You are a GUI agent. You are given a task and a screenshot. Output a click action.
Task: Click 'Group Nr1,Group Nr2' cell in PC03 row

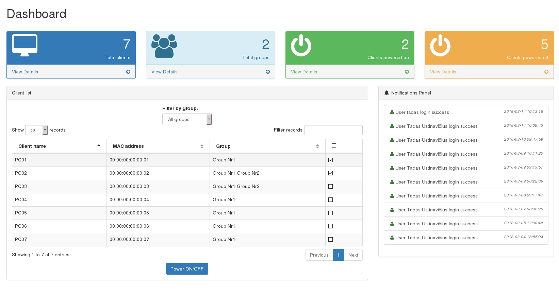click(x=268, y=186)
